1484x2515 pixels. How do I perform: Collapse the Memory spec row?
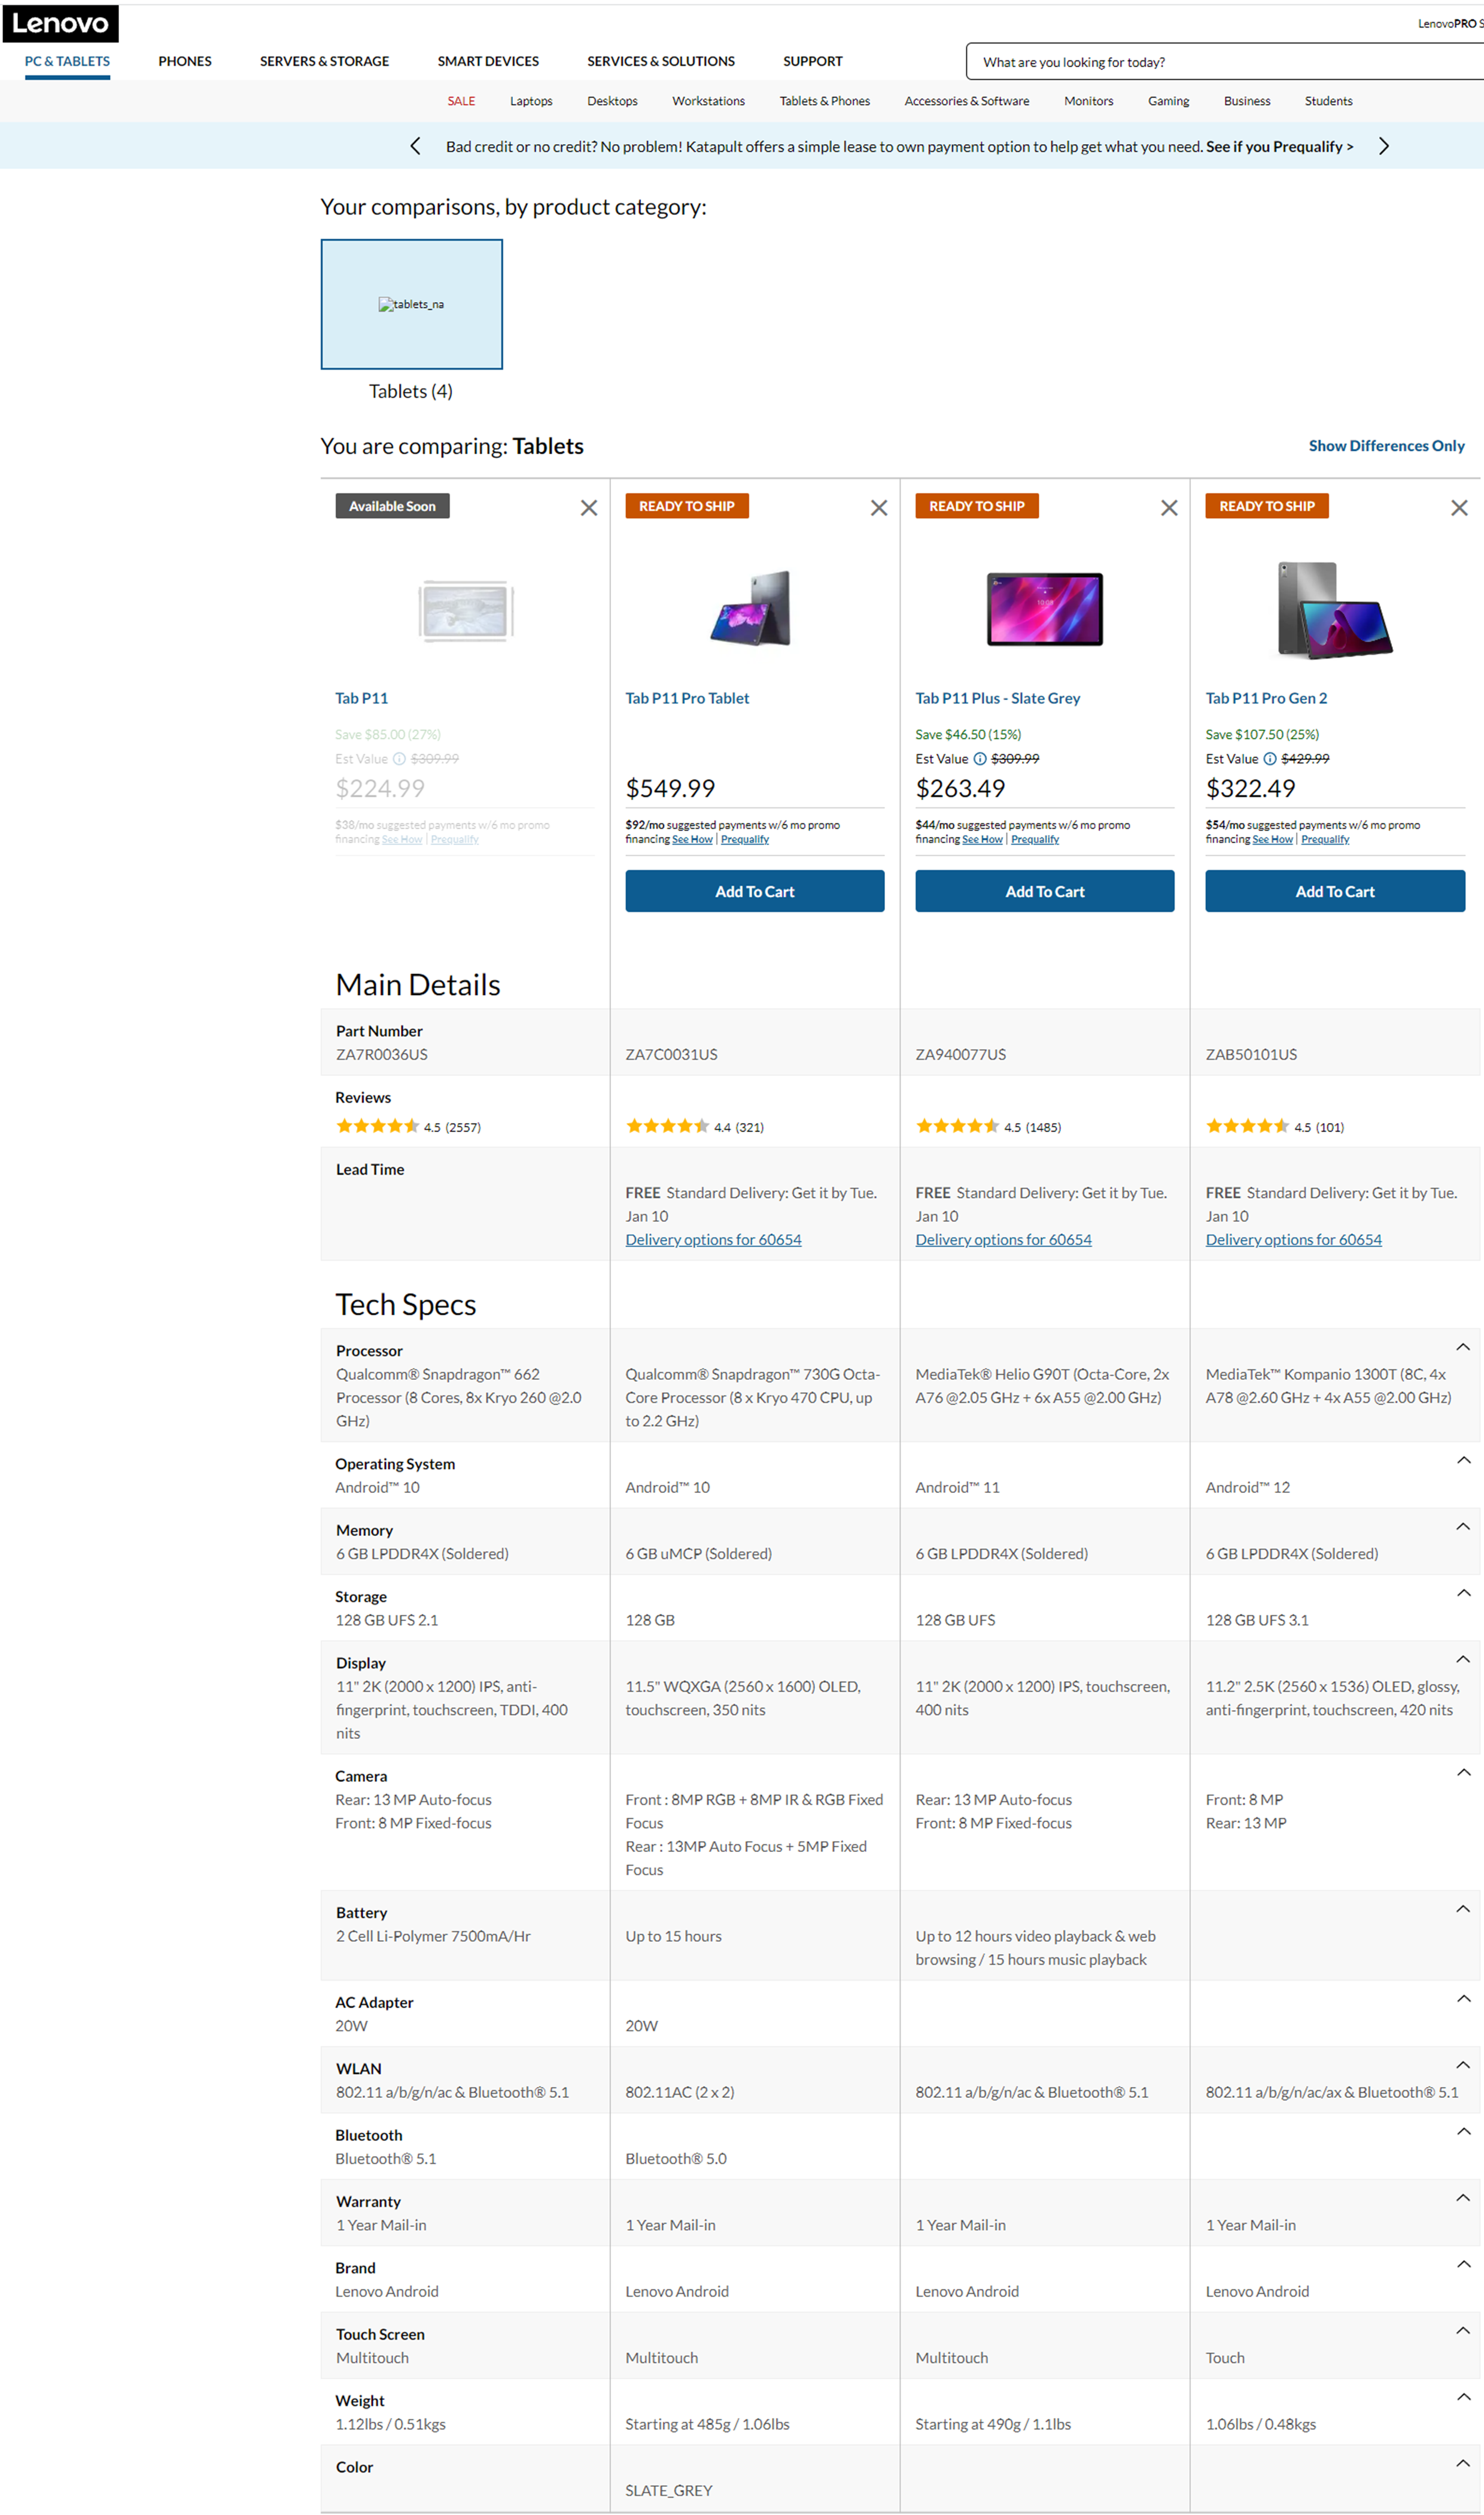click(x=1463, y=1526)
